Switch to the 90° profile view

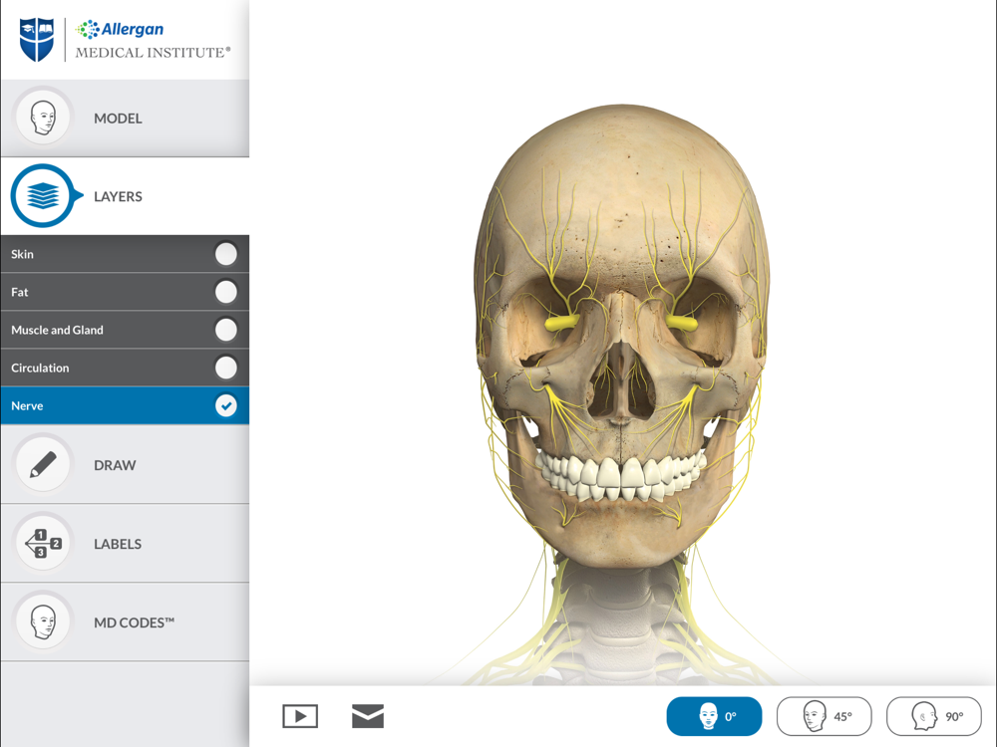933,716
